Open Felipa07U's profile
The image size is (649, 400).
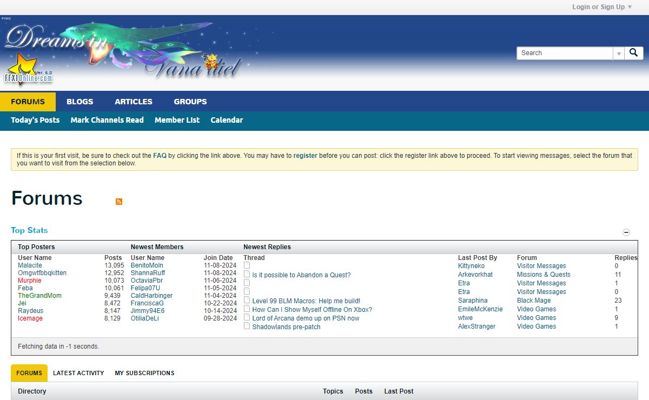point(145,288)
